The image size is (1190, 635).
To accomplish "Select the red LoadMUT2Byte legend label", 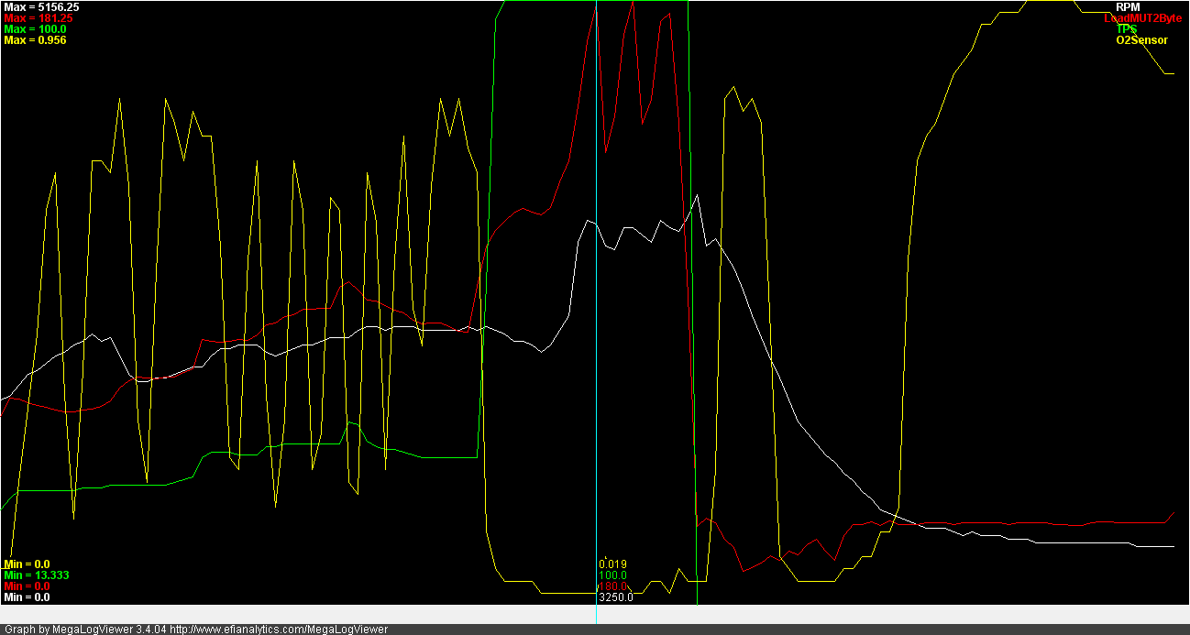I will (1142, 18).
